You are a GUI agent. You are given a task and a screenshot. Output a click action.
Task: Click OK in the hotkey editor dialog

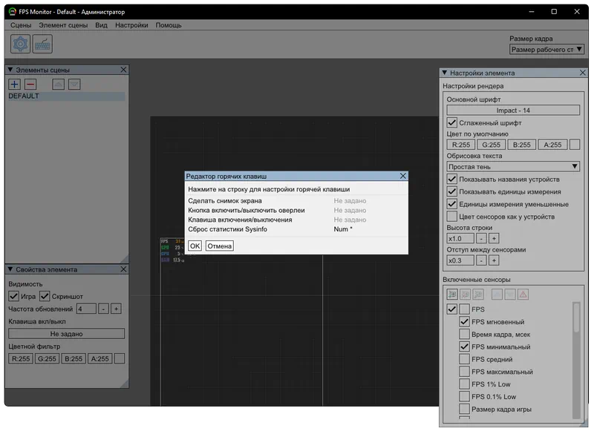(195, 246)
